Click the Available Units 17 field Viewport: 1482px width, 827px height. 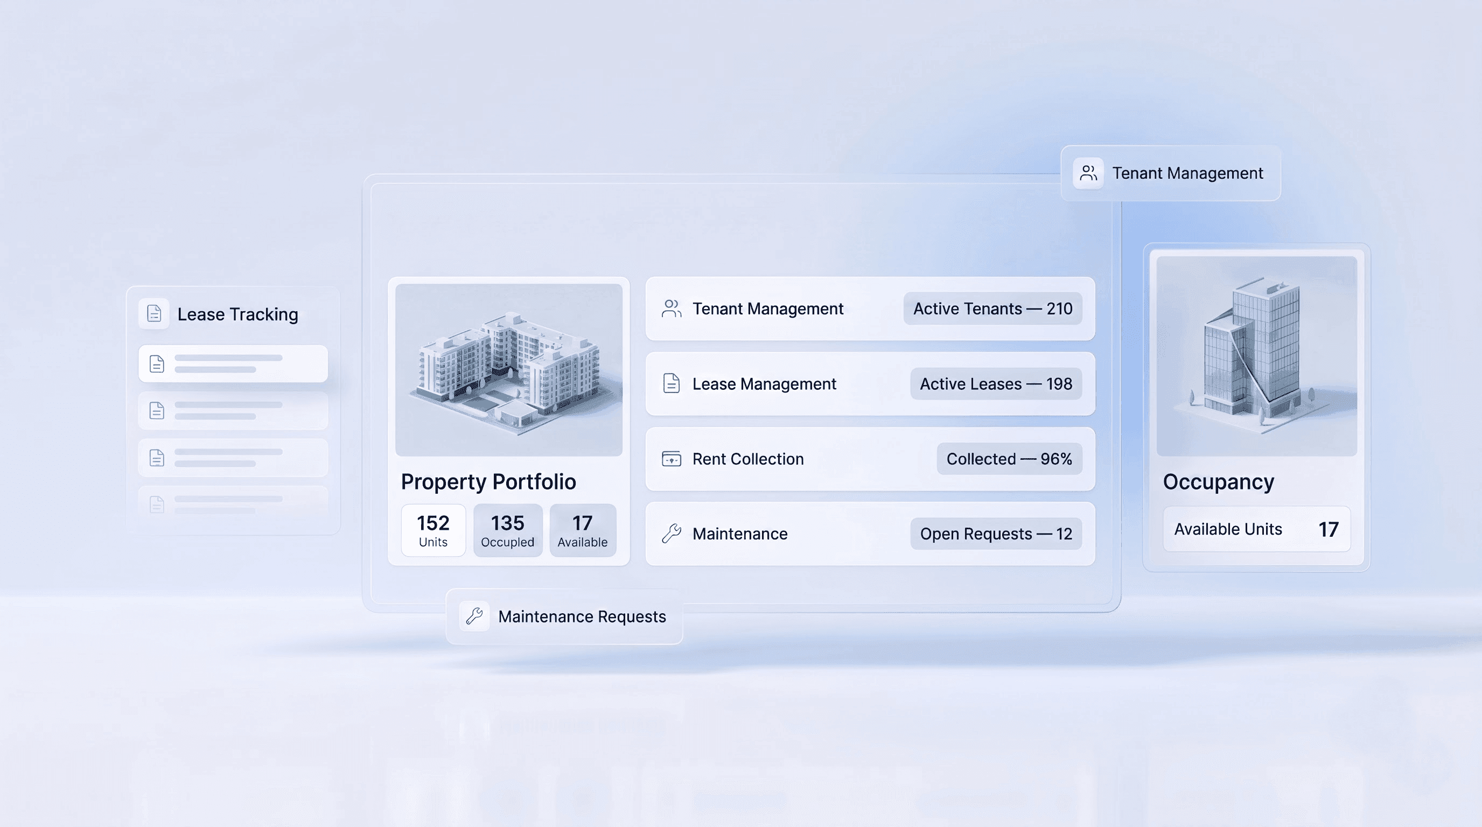pyautogui.click(x=1256, y=529)
